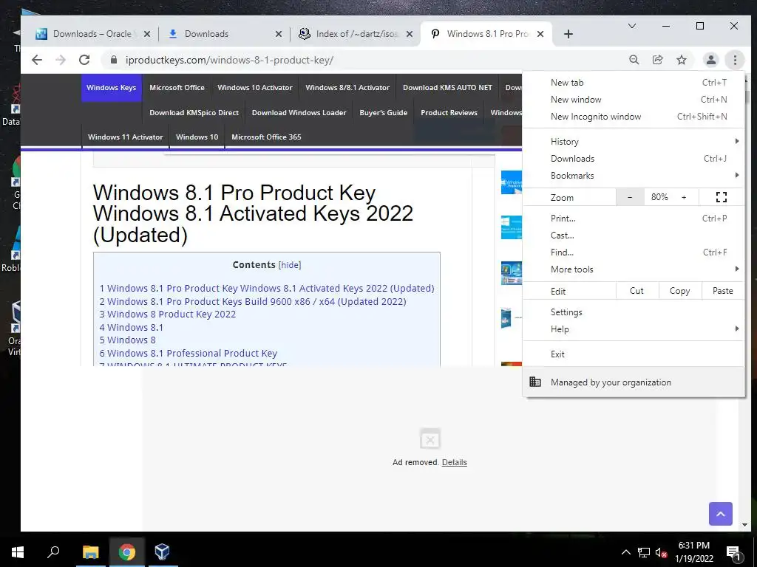Open Downloads from the Chrome menu

coord(634,159)
